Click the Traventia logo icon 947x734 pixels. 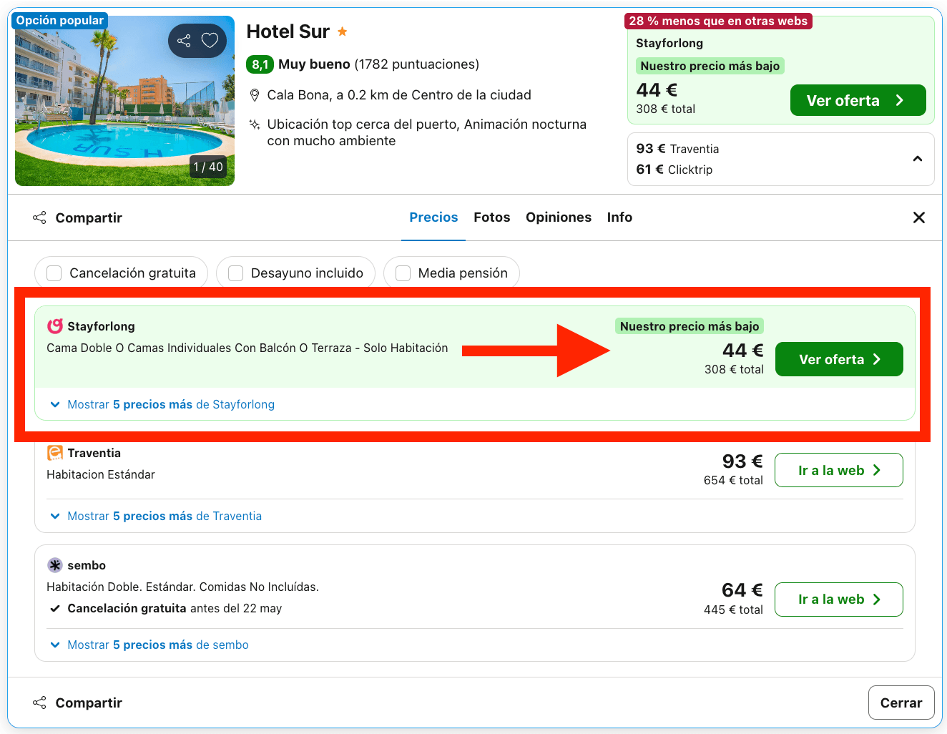tap(55, 453)
